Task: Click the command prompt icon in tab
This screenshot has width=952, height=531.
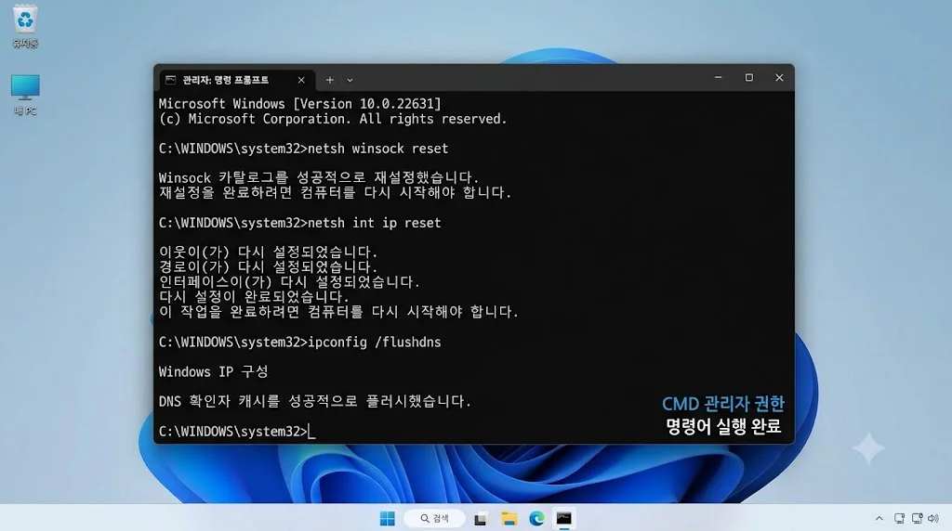Action: coord(171,80)
